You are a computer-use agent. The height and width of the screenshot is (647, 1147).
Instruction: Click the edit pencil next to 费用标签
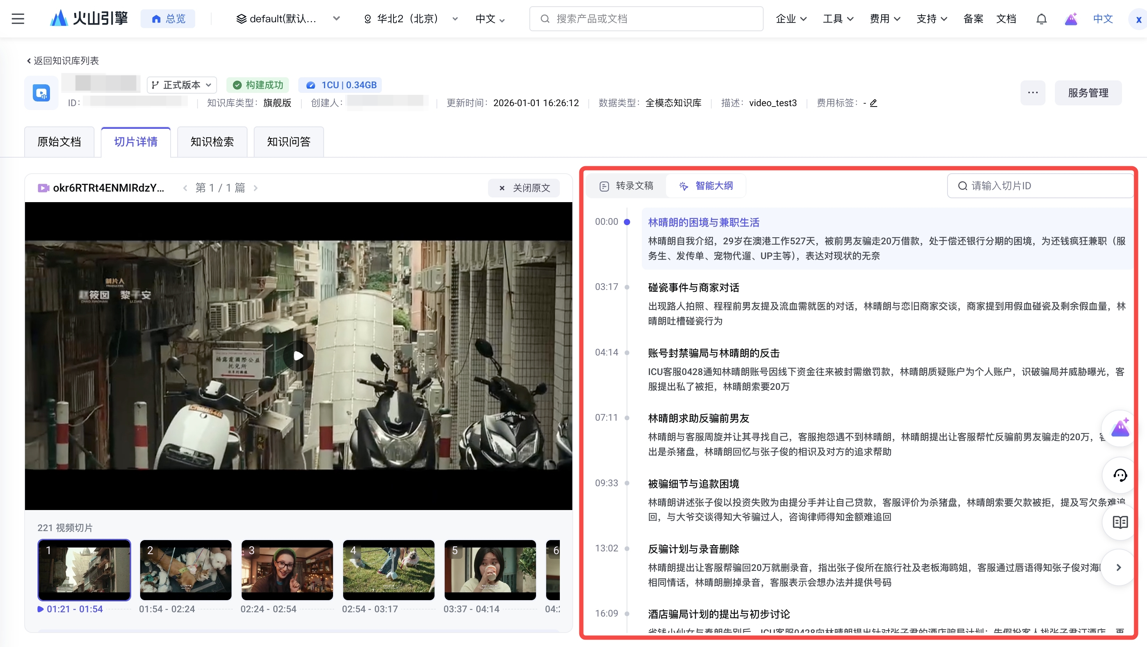(x=874, y=103)
